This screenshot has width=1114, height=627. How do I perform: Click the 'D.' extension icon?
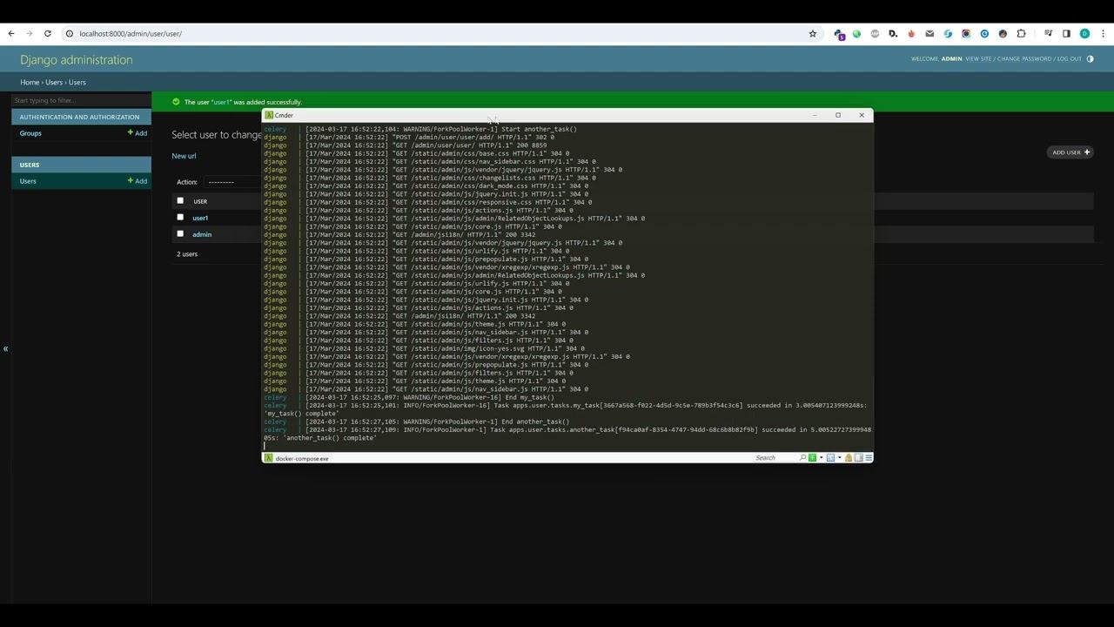point(893,34)
